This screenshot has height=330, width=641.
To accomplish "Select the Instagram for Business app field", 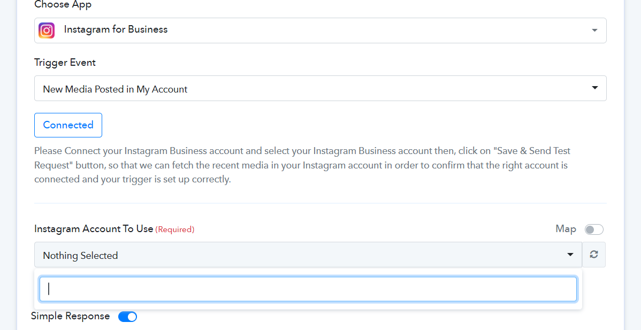I will [x=320, y=30].
